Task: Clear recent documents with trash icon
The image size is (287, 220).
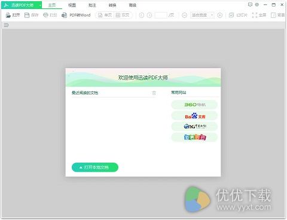Action: point(154,93)
